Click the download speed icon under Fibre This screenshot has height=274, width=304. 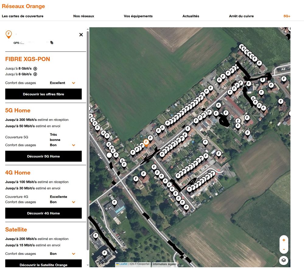tap(35, 69)
